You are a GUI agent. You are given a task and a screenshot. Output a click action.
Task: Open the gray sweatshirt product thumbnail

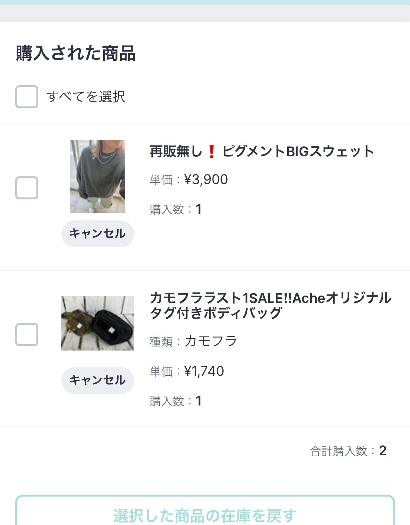(x=98, y=176)
